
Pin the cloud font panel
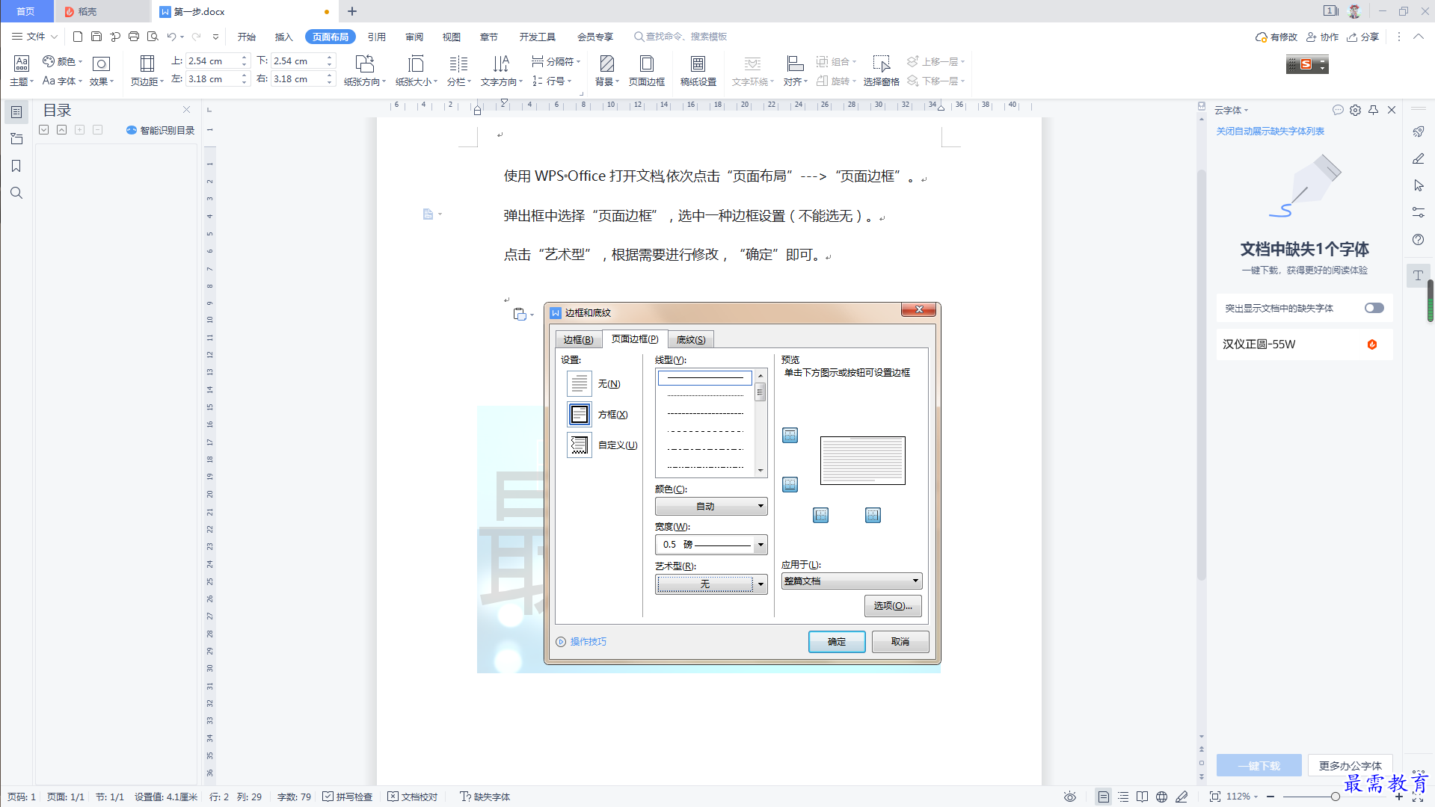point(1373,110)
